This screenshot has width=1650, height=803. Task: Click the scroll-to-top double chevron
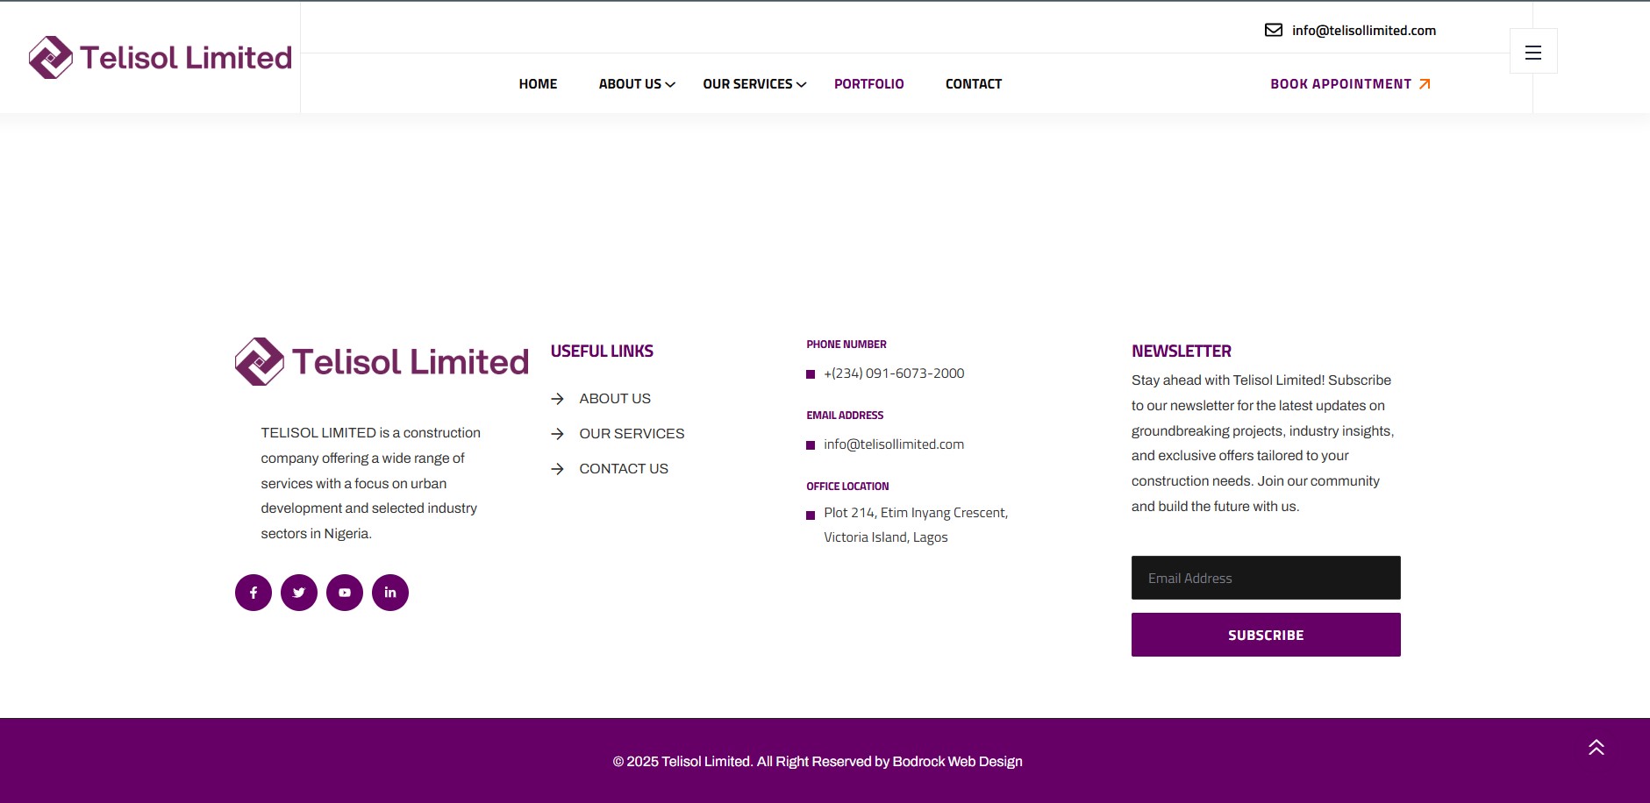tap(1596, 747)
